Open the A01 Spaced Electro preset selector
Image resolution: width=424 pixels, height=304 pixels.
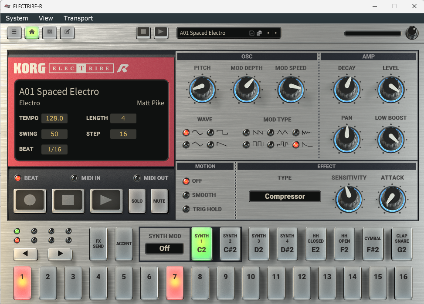coord(212,33)
